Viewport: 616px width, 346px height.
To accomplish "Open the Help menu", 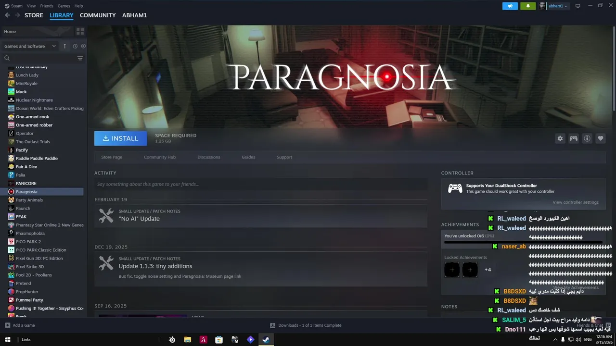I will coord(78,6).
